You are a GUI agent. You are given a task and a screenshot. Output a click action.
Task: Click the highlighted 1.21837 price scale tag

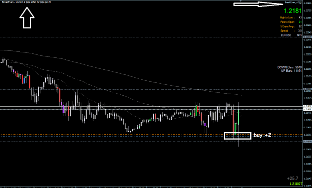coord(308,106)
